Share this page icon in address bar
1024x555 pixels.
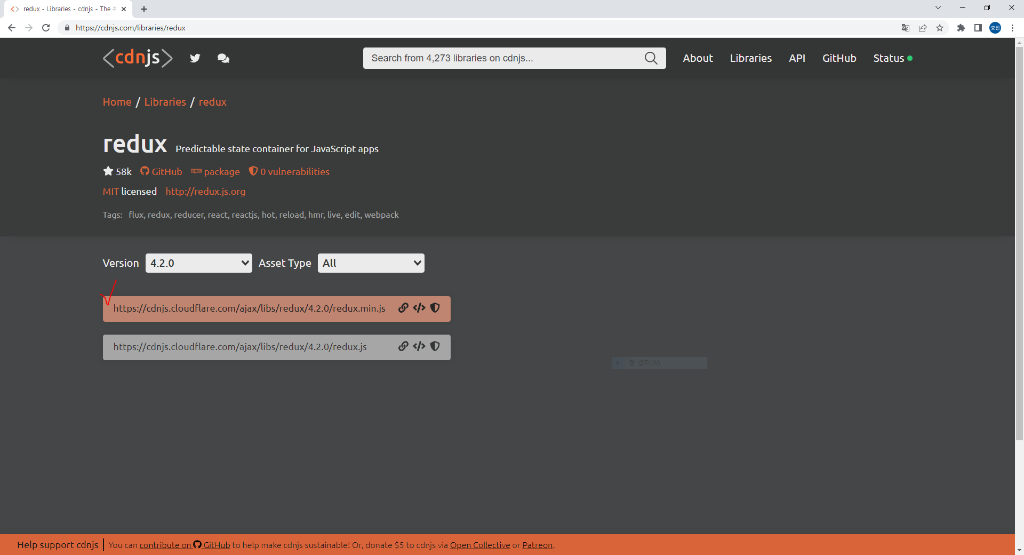tap(923, 28)
